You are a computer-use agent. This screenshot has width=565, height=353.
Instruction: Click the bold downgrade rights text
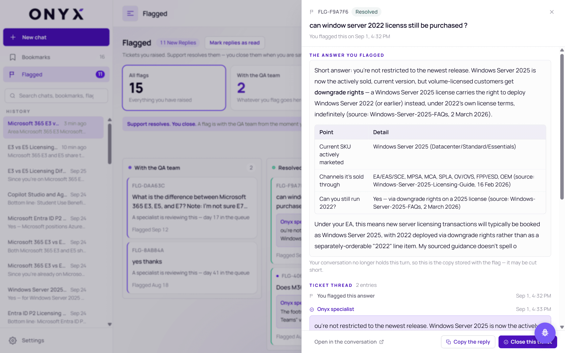[x=339, y=92]
